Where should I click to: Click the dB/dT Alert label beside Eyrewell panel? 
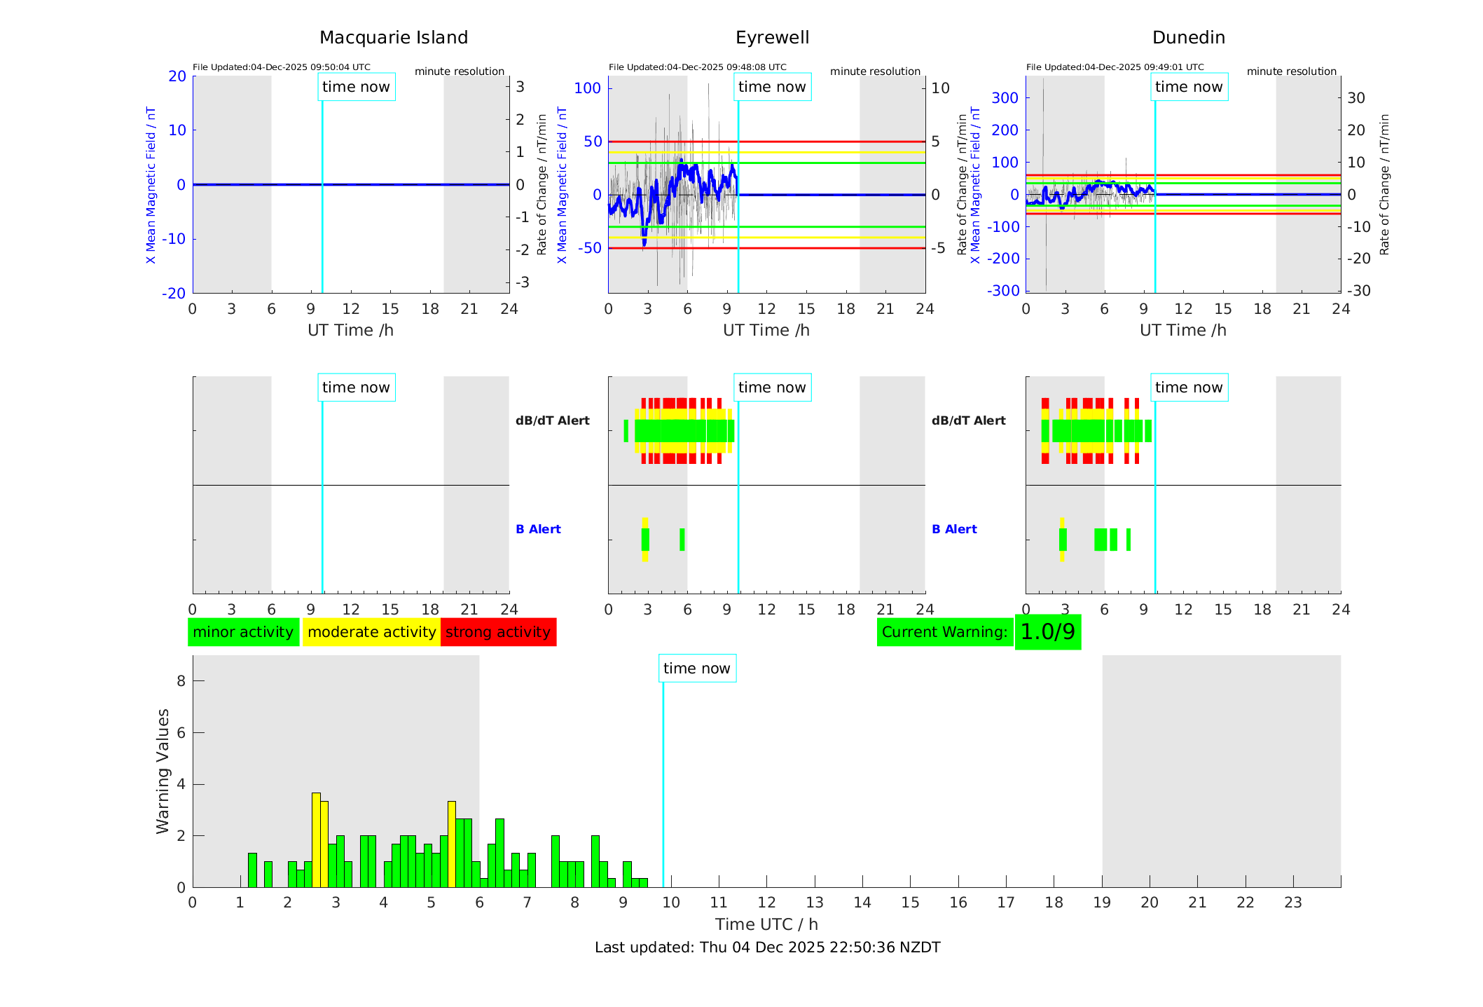click(x=552, y=420)
